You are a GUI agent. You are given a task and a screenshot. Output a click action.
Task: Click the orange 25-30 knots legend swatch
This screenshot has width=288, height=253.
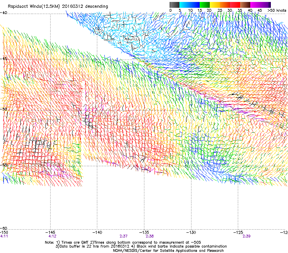pos(225,5)
